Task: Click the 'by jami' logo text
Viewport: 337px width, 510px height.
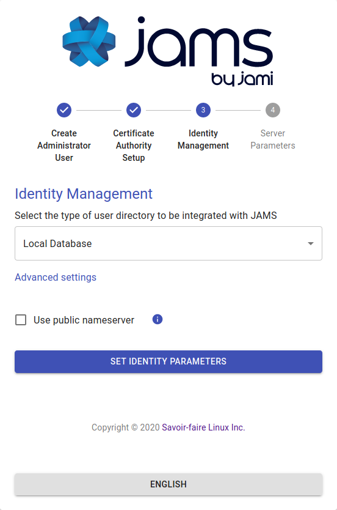Action: click(x=242, y=79)
